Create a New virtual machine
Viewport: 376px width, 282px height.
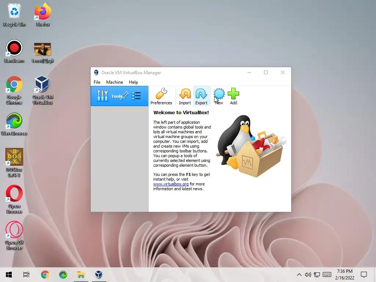(x=219, y=96)
